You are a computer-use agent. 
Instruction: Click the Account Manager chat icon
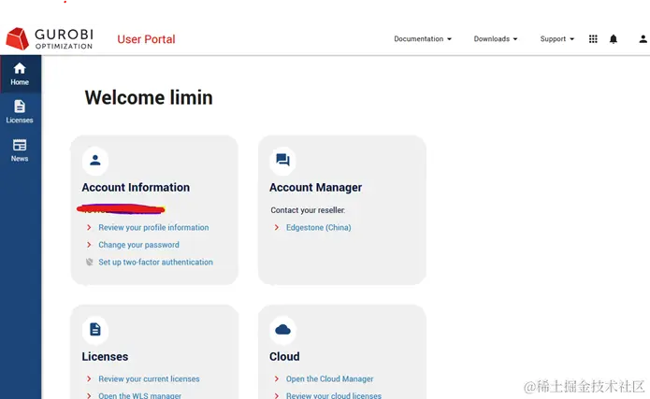click(282, 161)
